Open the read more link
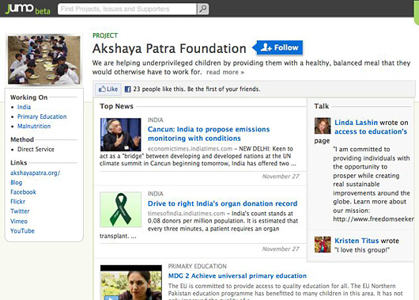This screenshot has width=419, height=300. coord(225,72)
